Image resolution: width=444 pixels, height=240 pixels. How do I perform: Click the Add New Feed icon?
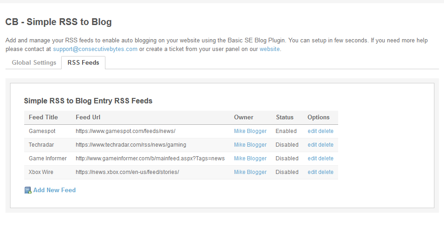click(27, 190)
